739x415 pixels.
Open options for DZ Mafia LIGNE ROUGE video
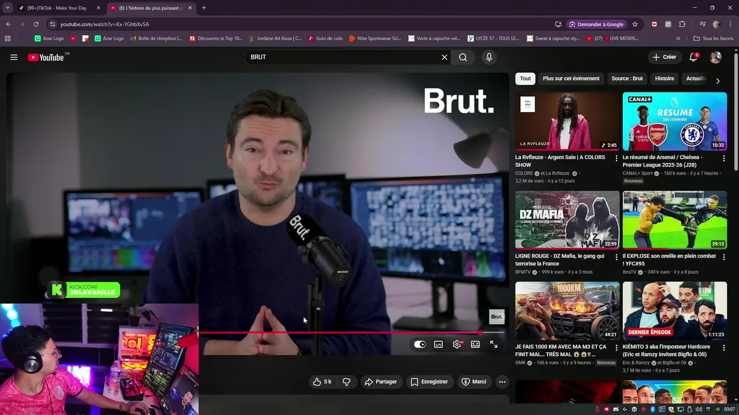(617, 257)
